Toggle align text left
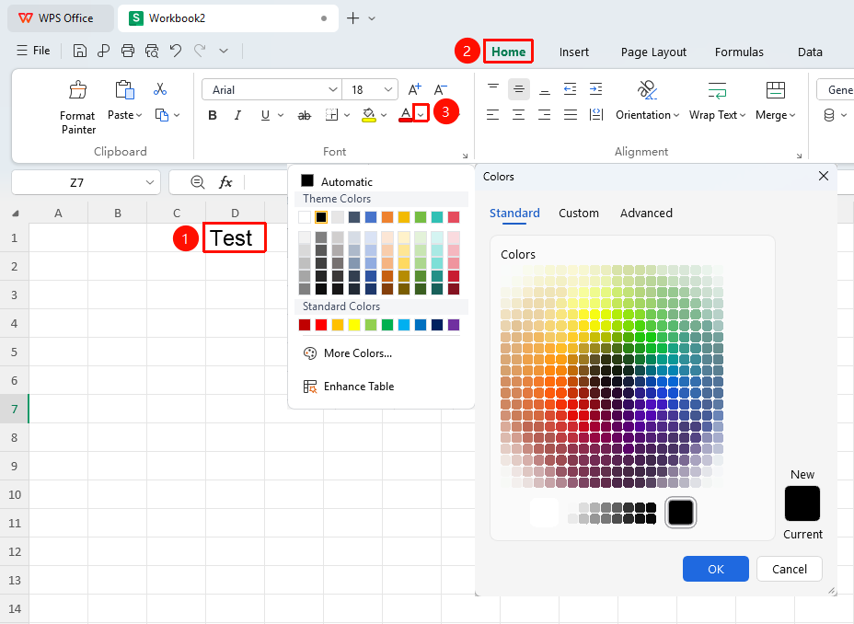Image resolution: width=854 pixels, height=624 pixels. pos(492,115)
